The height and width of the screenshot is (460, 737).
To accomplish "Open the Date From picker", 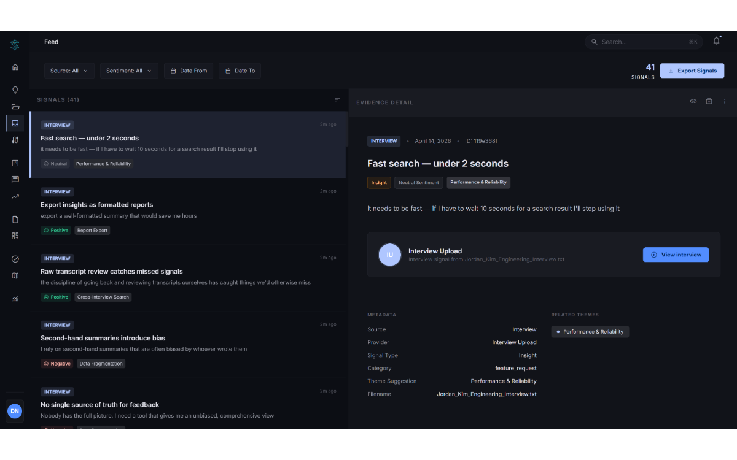I will 189,71.
